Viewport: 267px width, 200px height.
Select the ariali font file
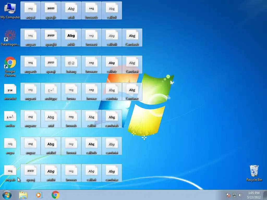click(71, 10)
